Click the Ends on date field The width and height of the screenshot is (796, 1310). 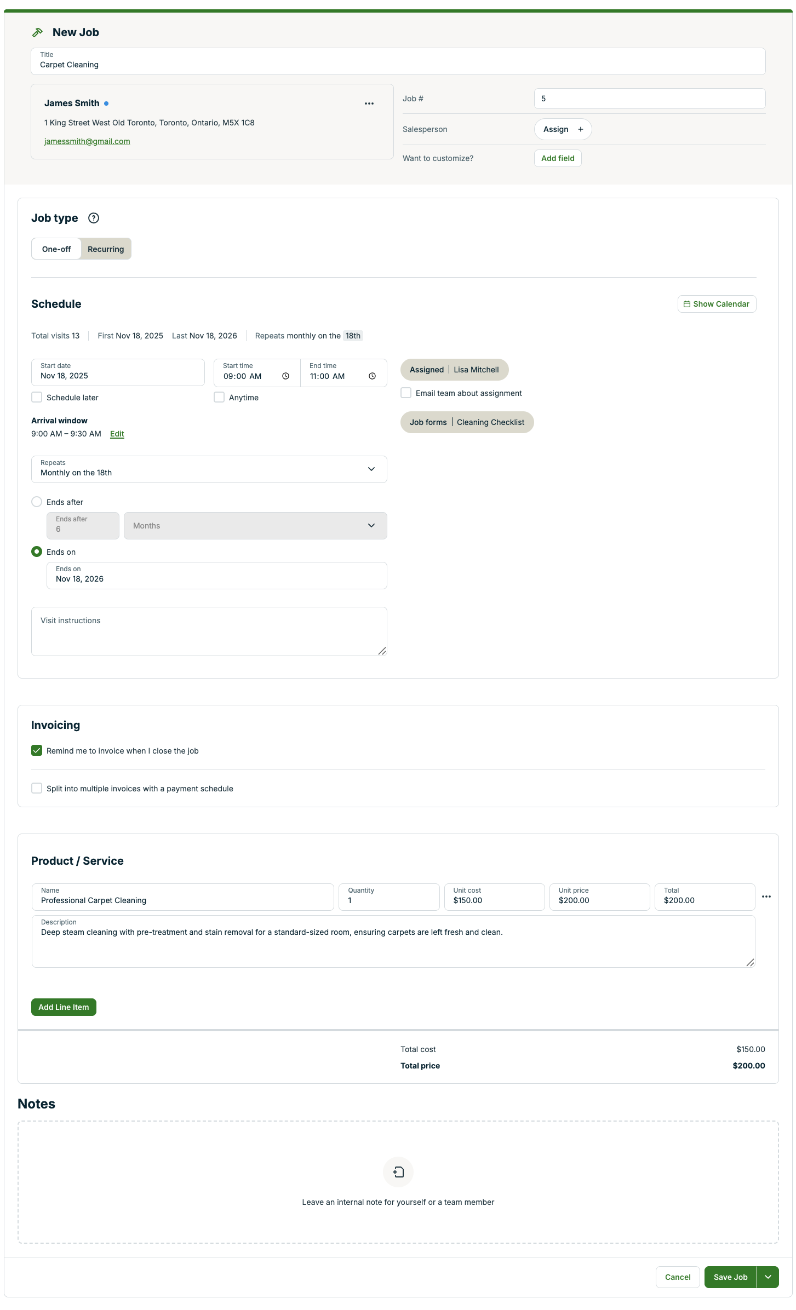pyautogui.click(x=216, y=576)
